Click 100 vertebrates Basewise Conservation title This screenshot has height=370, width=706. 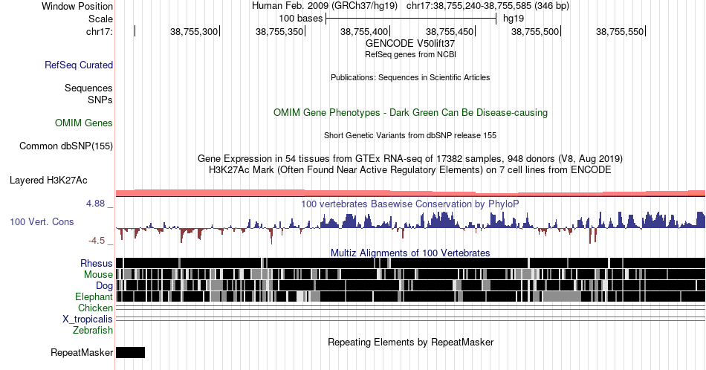(x=410, y=204)
